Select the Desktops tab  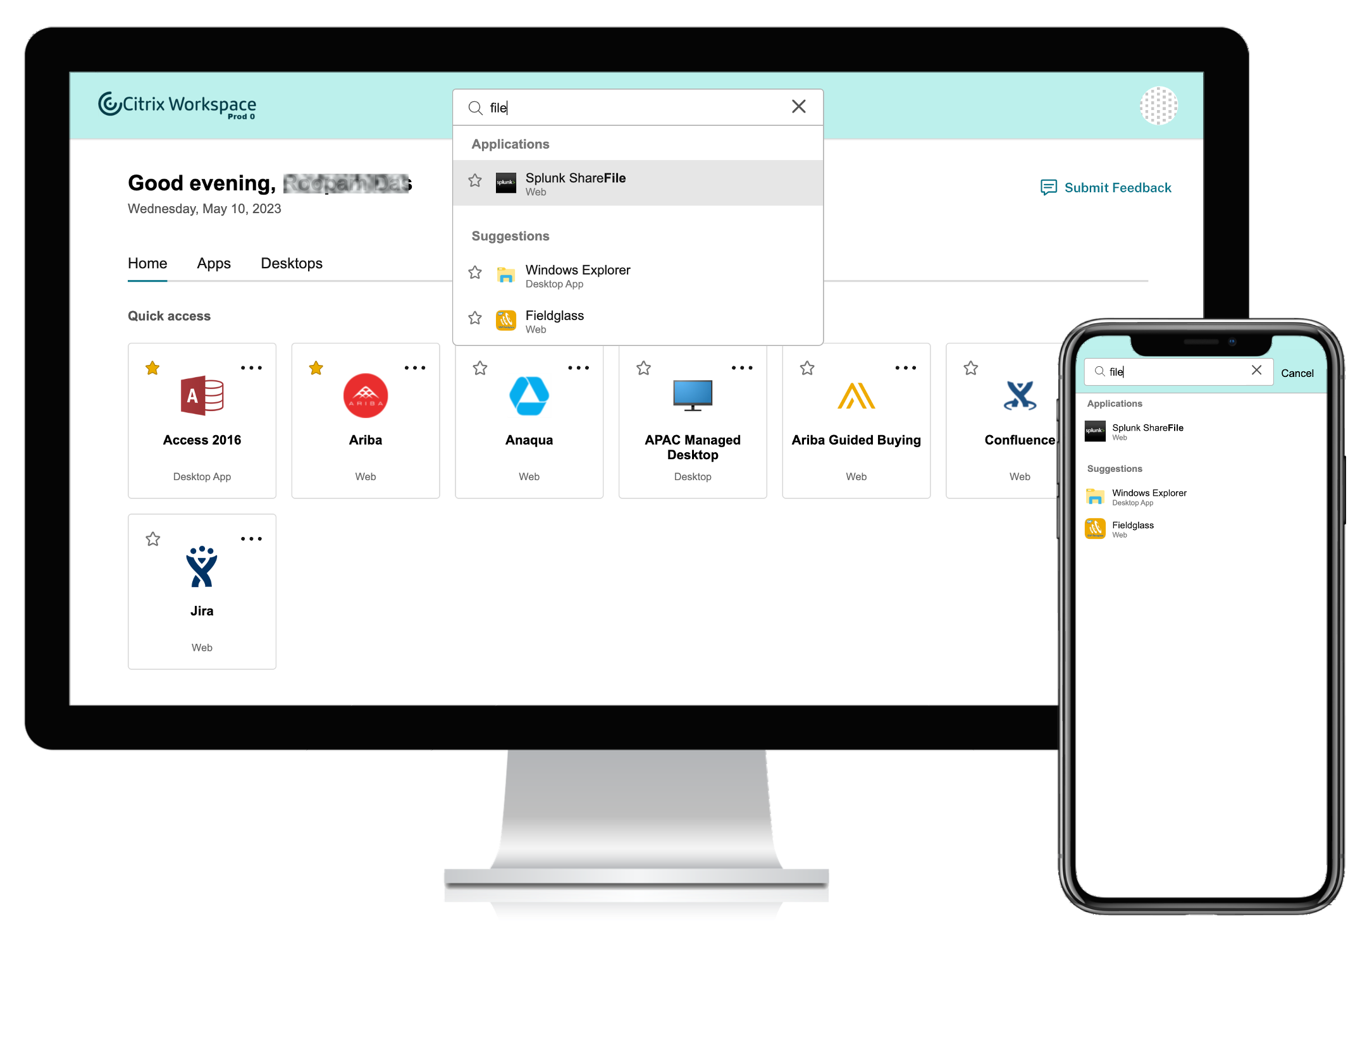pos(291,264)
